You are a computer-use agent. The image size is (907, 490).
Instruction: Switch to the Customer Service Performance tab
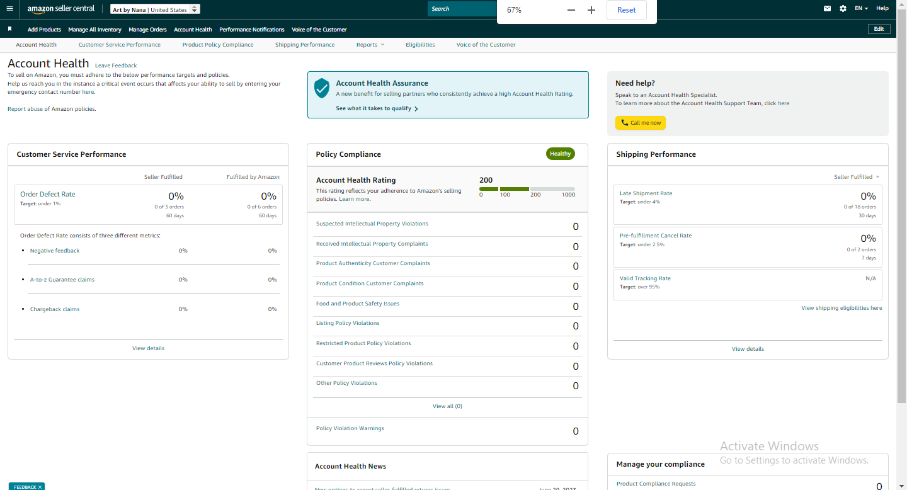120,45
